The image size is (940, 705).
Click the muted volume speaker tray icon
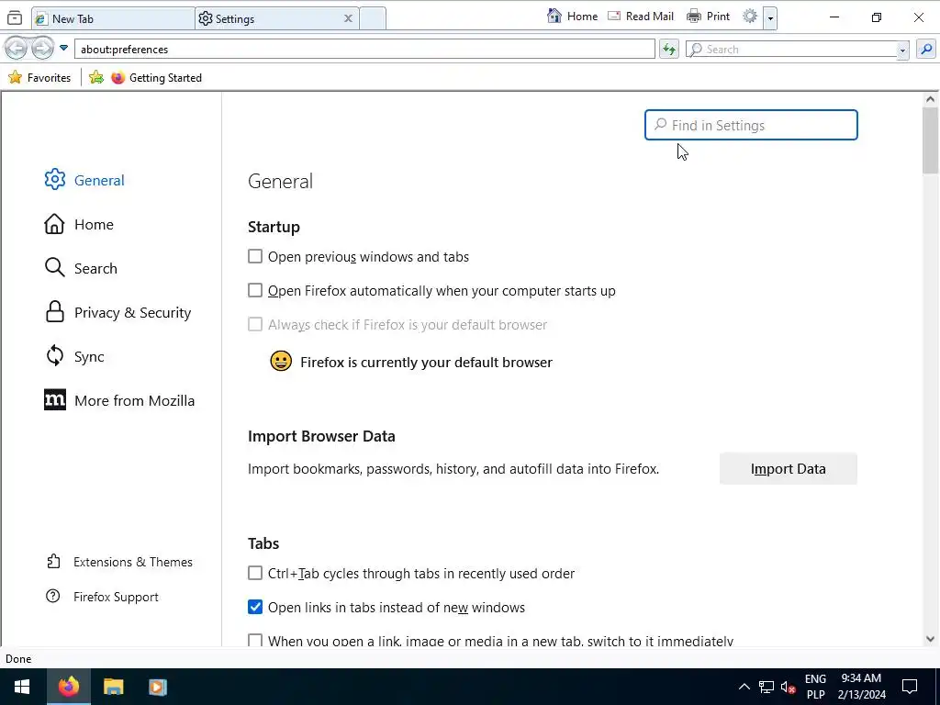pyautogui.click(x=789, y=687)
